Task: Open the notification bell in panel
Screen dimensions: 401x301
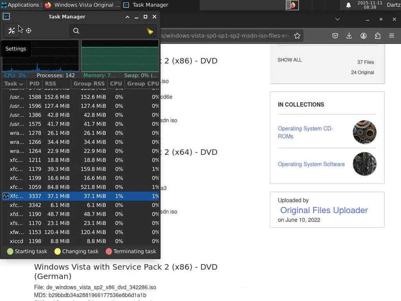Action: pos(348,5)
